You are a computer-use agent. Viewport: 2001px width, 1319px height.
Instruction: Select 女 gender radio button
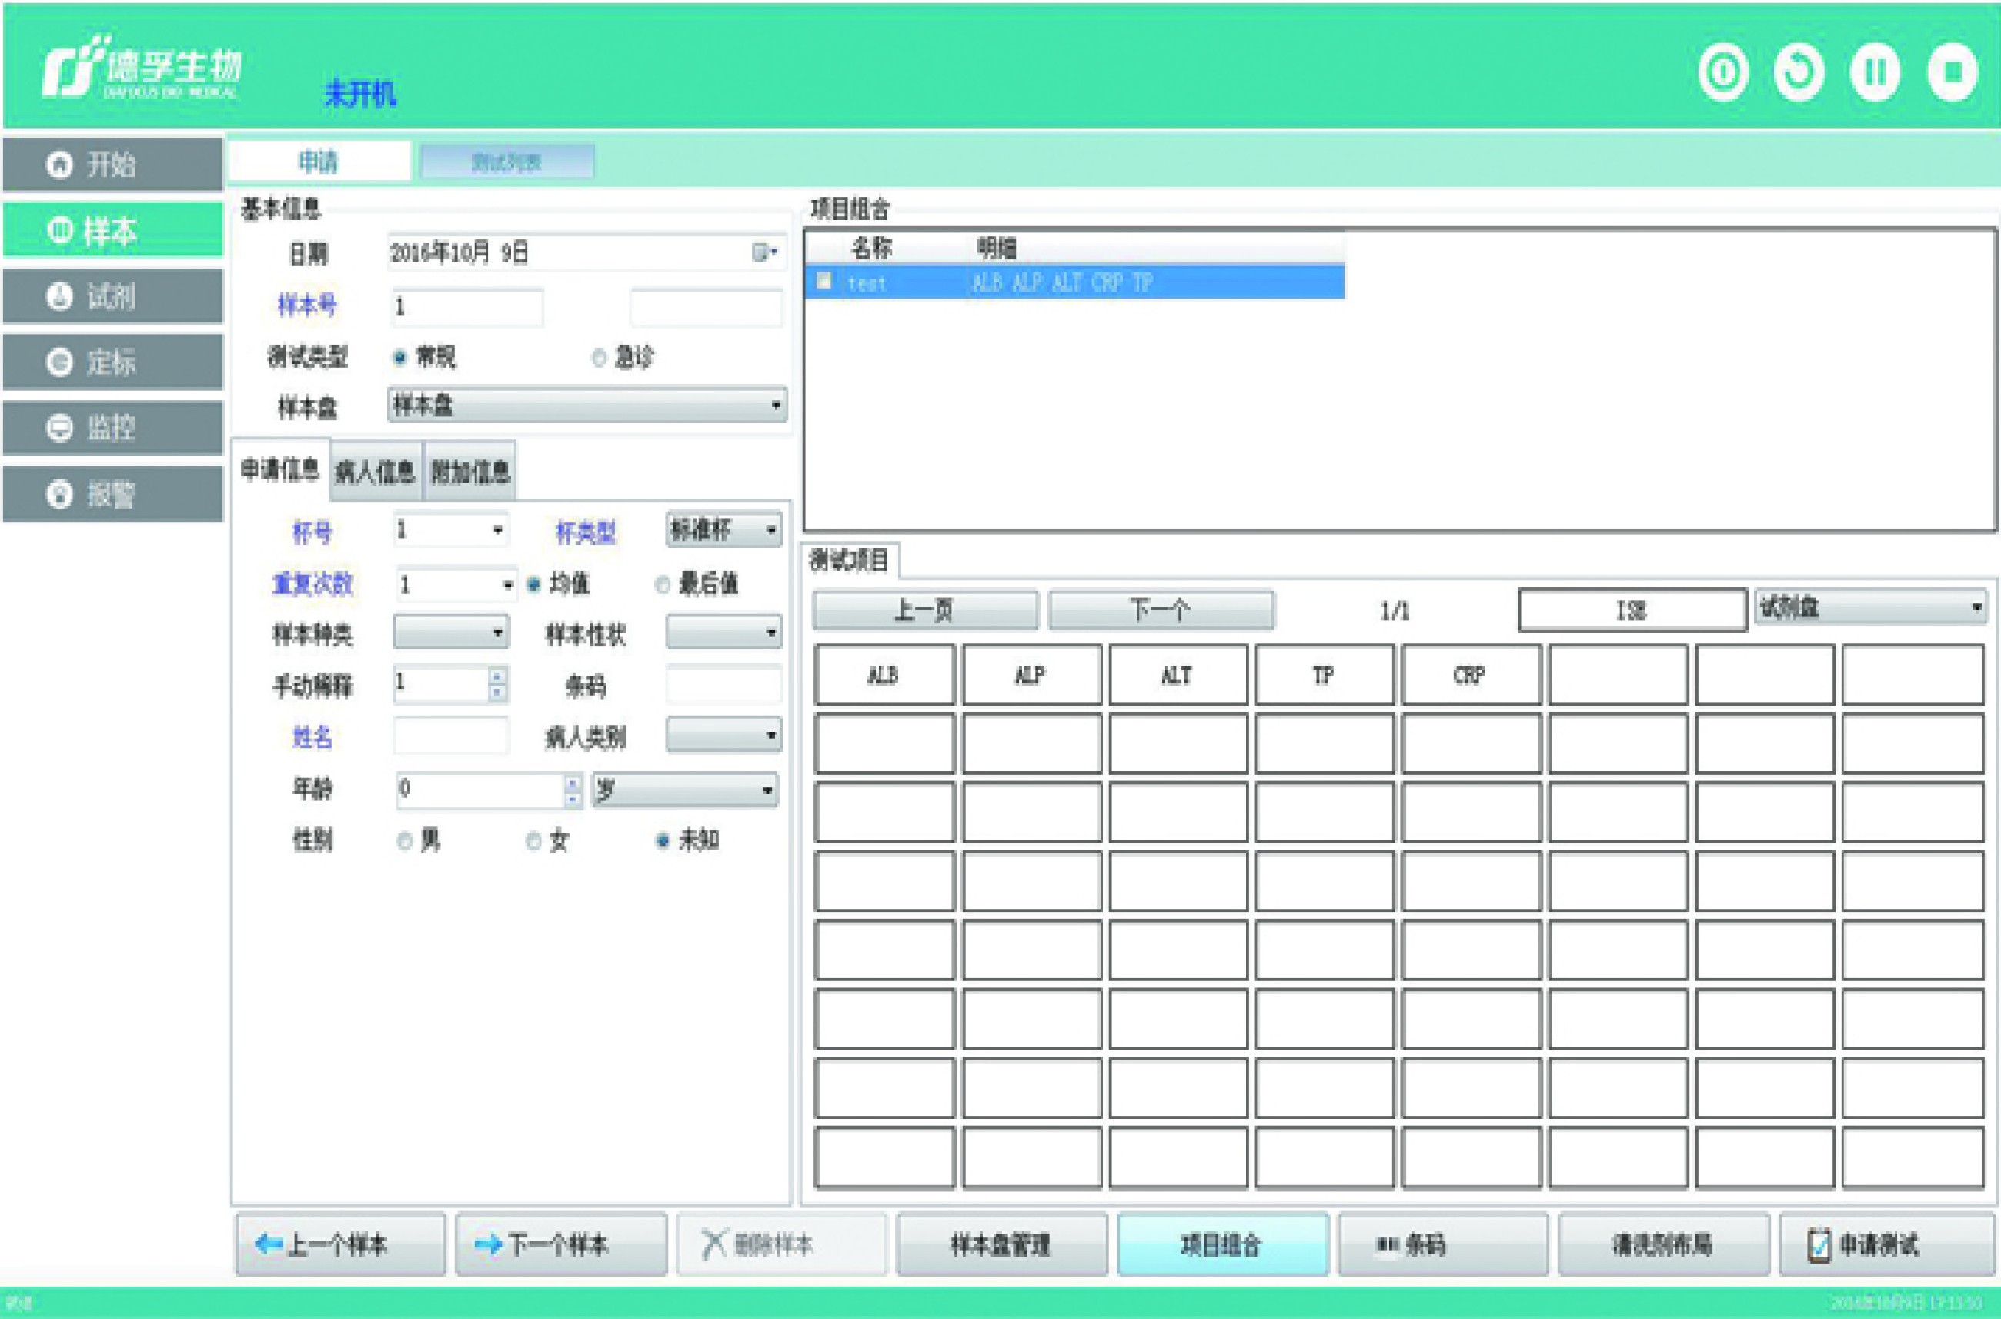[x=533, y=841]
